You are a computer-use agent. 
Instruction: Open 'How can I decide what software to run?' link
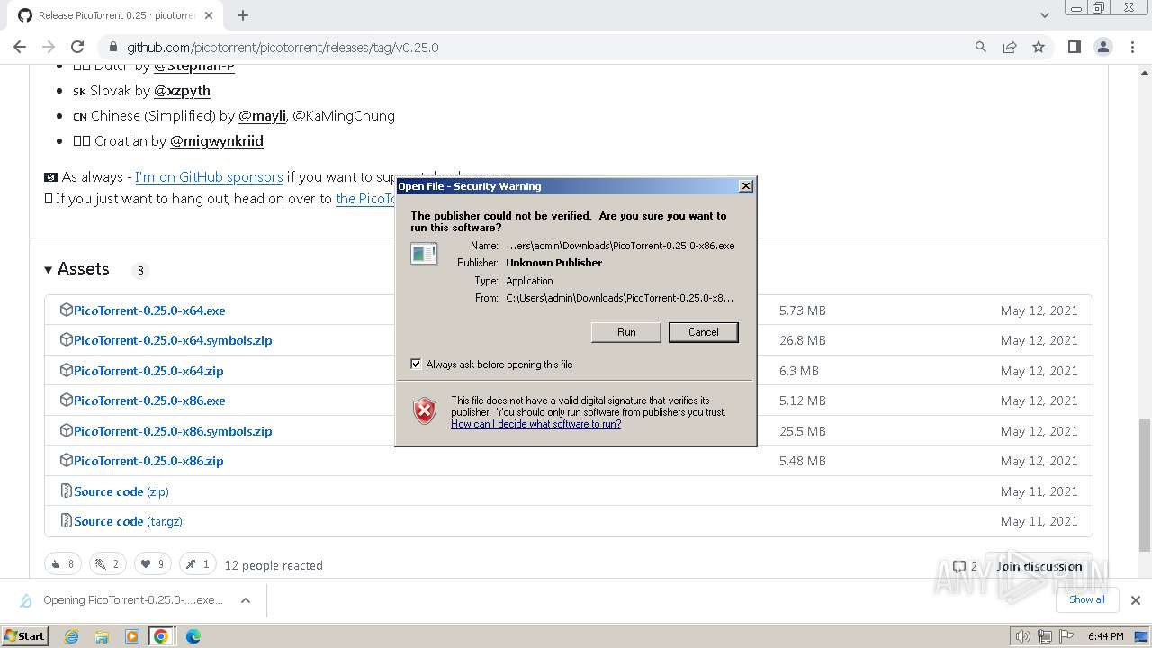point(535,424)
